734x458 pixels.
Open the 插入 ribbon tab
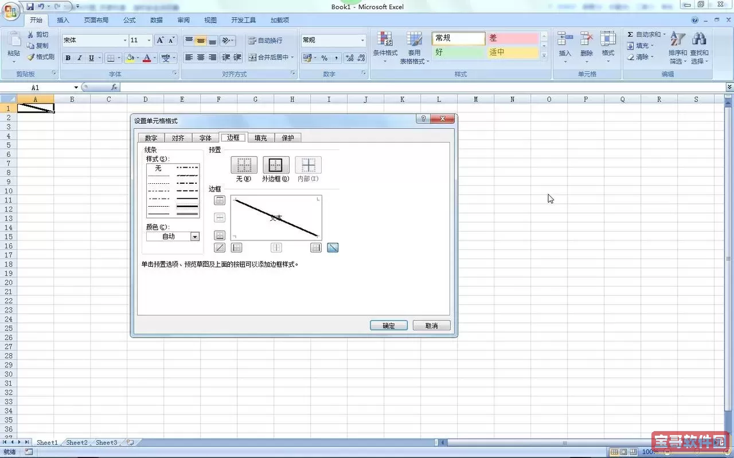click(63, 20)
